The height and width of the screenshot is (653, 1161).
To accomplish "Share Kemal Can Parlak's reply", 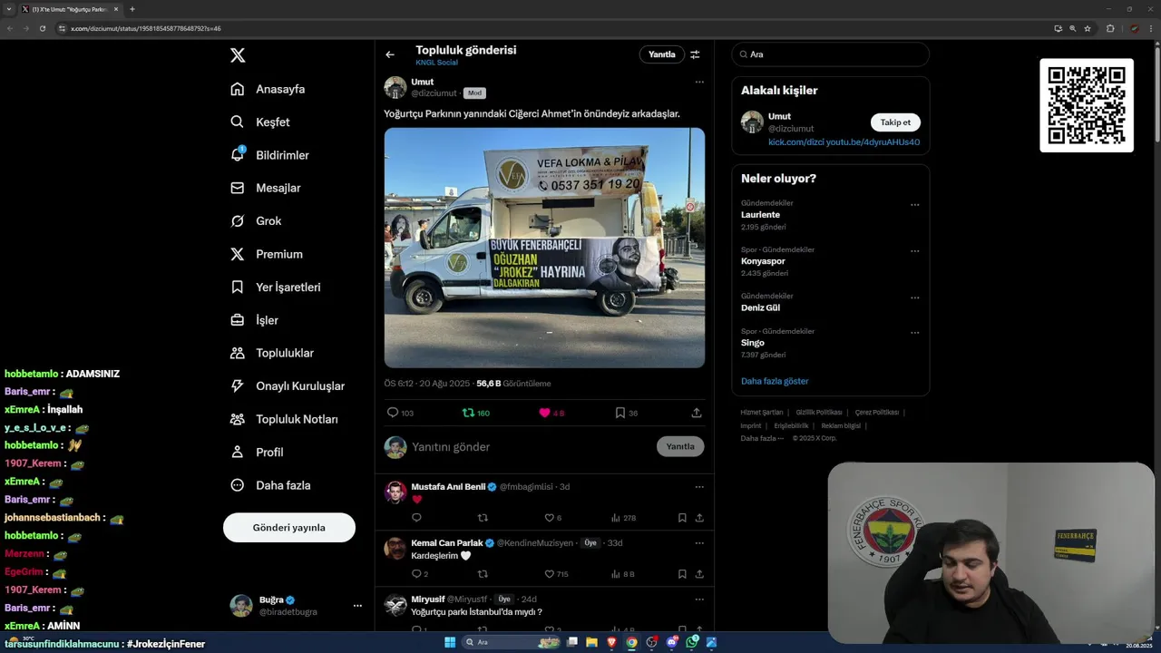I will [x=699, y=574].
